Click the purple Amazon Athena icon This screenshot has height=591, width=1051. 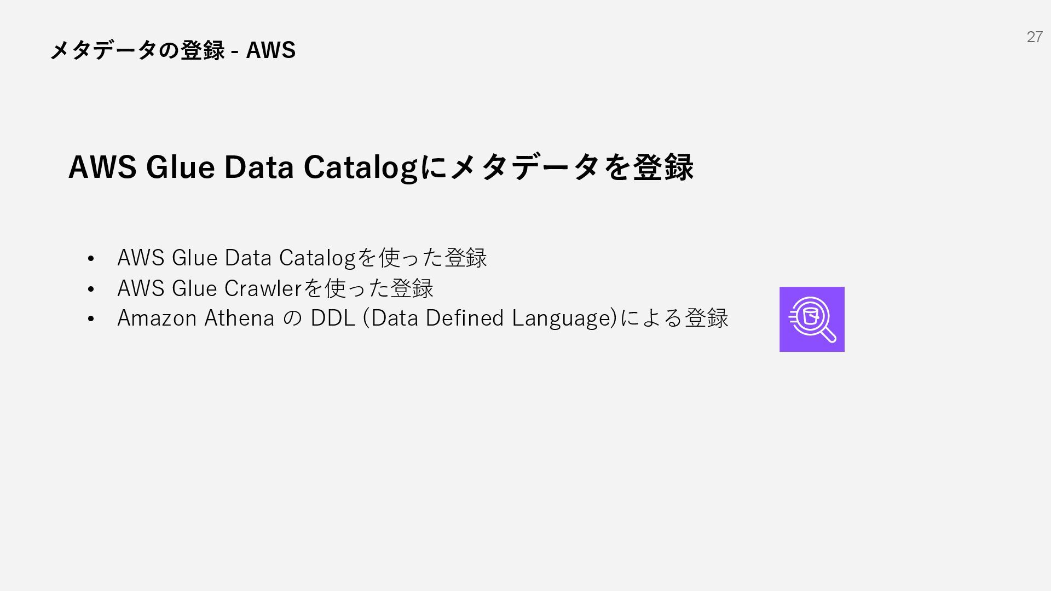coord(812,319)
